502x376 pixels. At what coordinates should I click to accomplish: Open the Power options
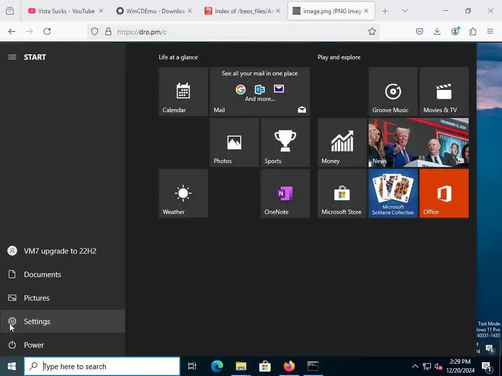click(x=62, y=345)
